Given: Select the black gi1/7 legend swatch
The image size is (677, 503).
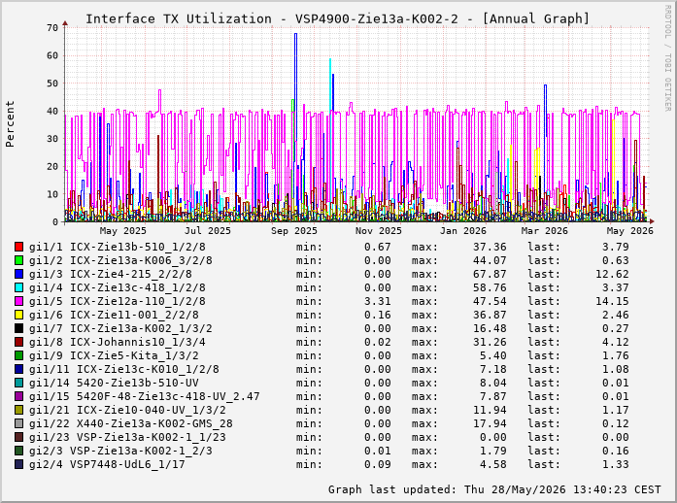Looking at the screenshot, I should point(18,328).
